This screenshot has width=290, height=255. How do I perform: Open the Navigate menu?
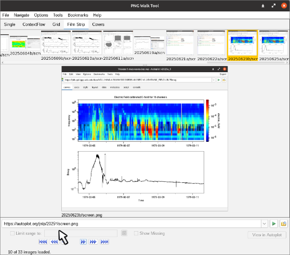(x=21, y=15)
